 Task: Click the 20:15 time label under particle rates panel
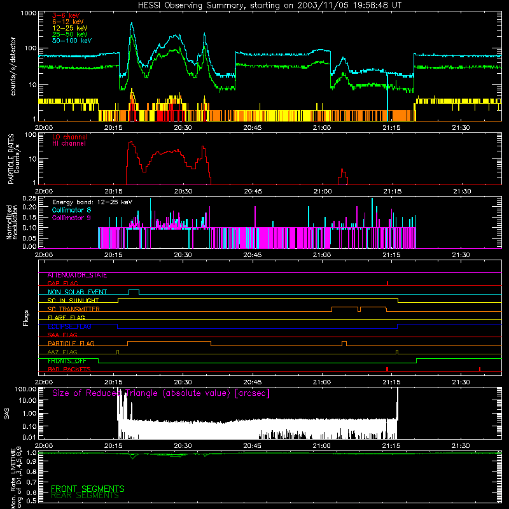(113, 192)
